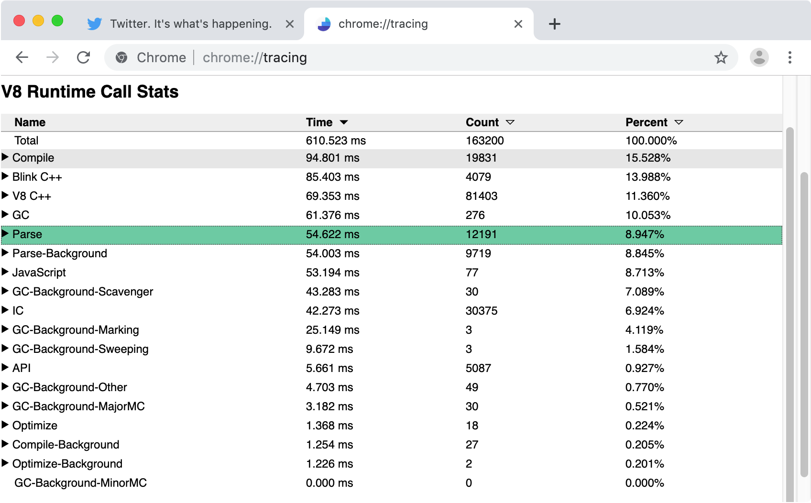Click the 30375 IC count cell
This screenshot has height=503, width=811.
482,311
